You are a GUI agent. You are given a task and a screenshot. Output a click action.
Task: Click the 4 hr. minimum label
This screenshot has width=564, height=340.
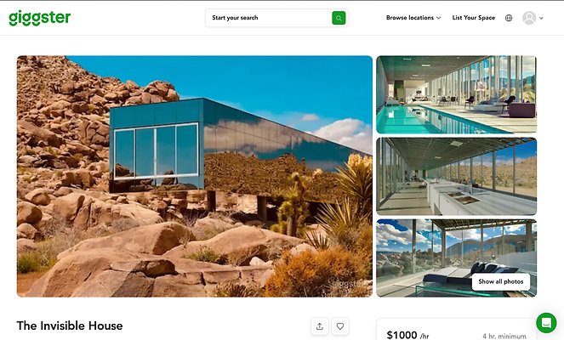coord(504,336)
